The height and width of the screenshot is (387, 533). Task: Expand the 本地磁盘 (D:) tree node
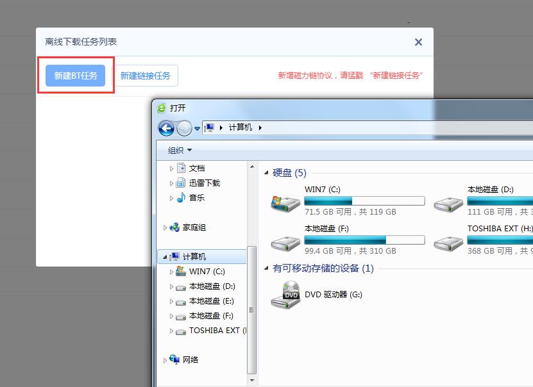(171, 286)
